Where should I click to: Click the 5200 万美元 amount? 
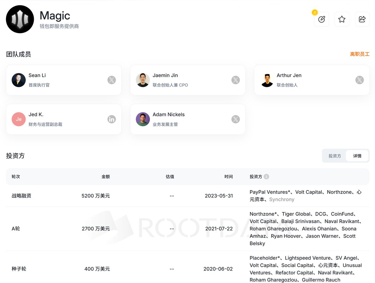coord(96,196)
